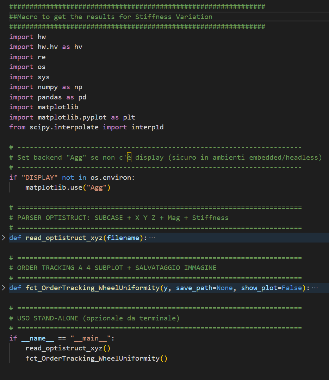Image resolution: width=329 pixels, height=380 pixels.
Task: Click 'os.environ' in the if condition
Action: coord(111,178)
